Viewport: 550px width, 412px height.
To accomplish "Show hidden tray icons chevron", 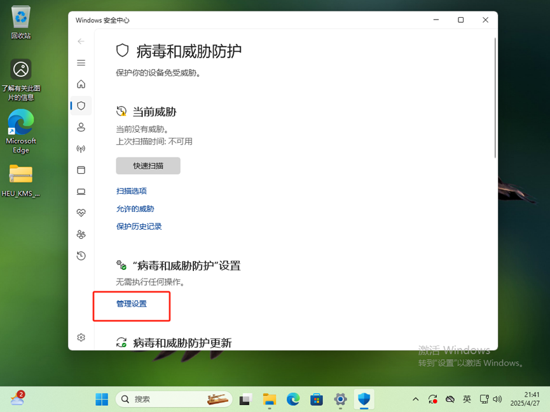I will 416,399.
